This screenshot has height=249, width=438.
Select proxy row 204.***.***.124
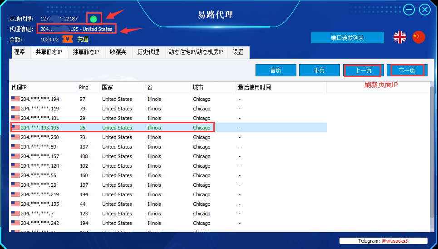168,166
